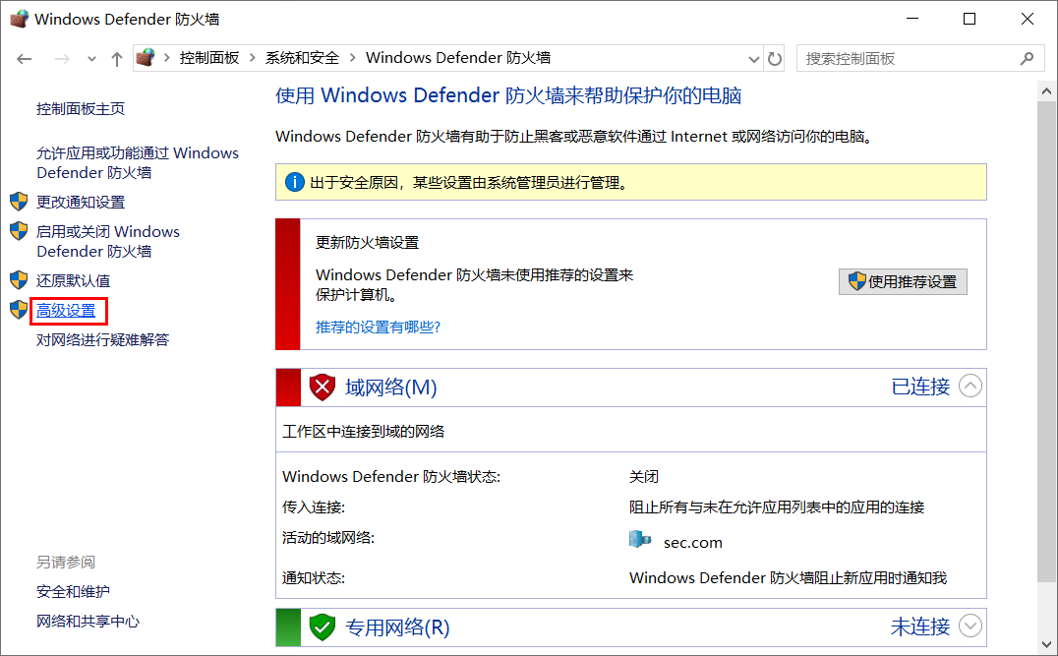Click shield icon beside 高级设置
The image size is (1058, 656).
tap(19, 309)
